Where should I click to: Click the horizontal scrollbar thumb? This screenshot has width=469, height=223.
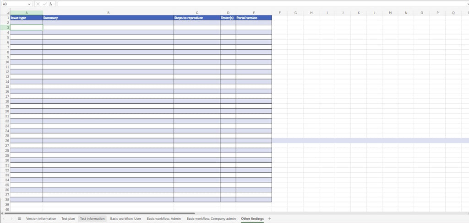99,213
